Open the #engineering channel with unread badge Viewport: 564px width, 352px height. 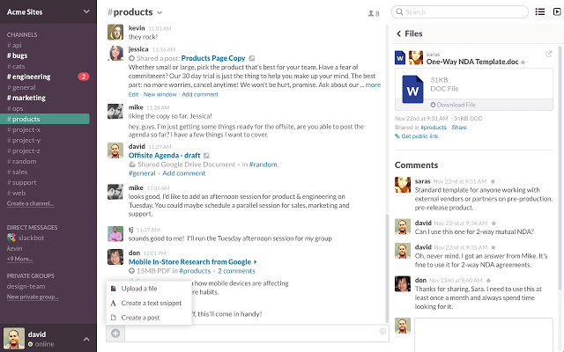point(32,77)
